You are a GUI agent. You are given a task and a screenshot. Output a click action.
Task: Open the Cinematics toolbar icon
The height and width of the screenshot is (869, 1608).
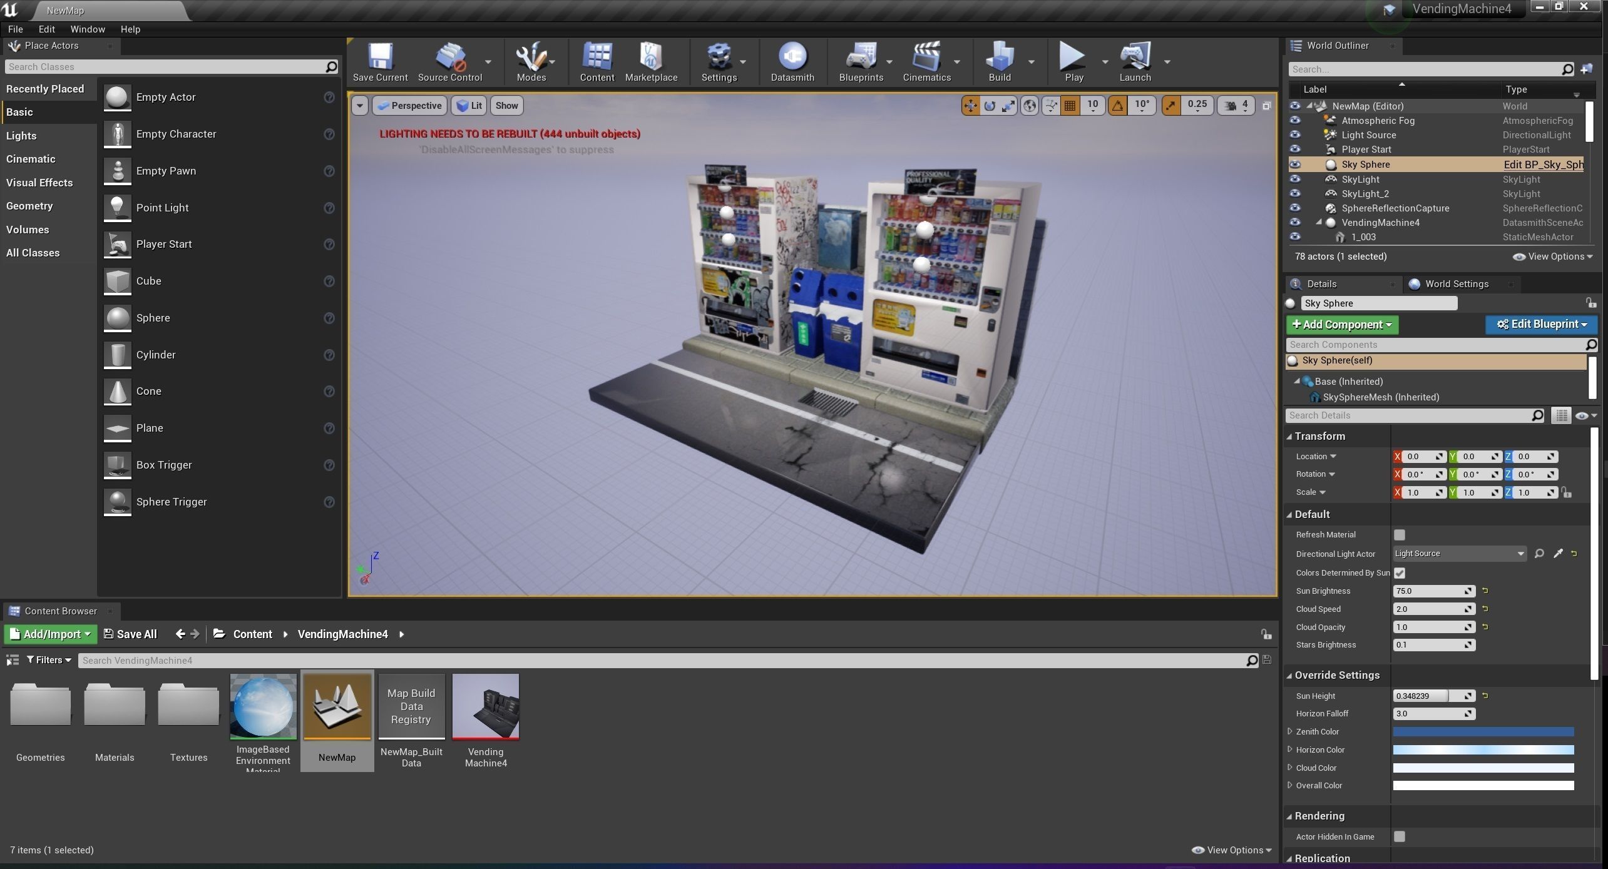pyautogui.click(x=926, y=62)
